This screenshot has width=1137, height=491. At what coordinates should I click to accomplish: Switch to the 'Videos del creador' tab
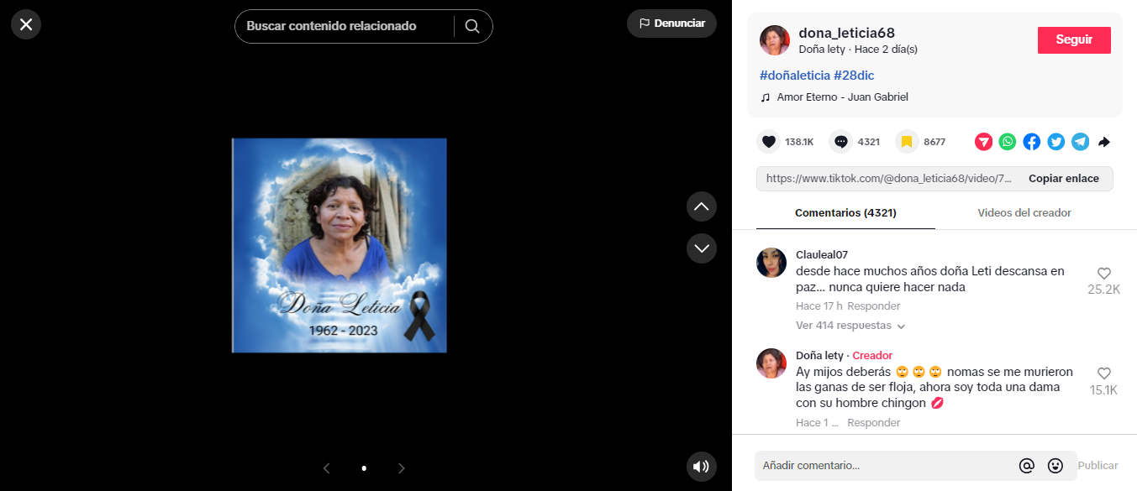click(x=1024, y=212)
